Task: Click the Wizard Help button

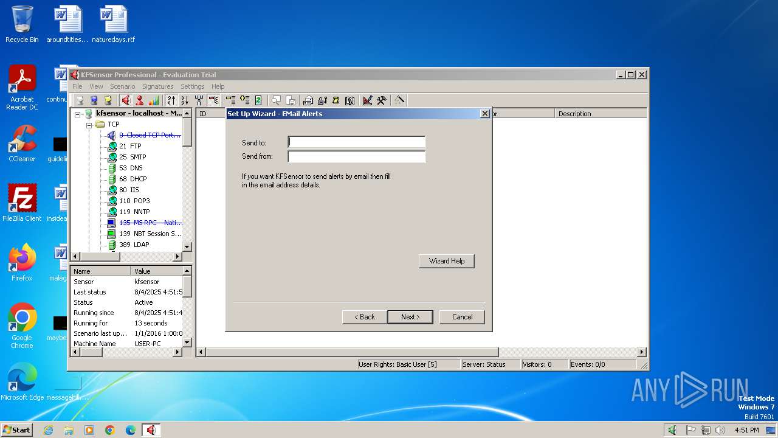Action: (447, 261)
